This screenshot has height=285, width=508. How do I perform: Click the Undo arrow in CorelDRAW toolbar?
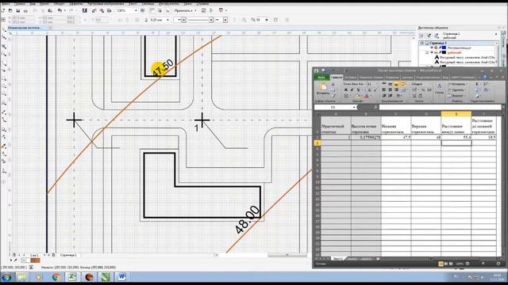tap(60, 10)
